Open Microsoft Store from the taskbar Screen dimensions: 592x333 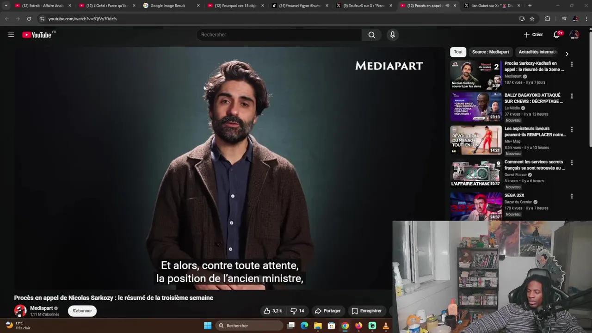pos(331,326)
